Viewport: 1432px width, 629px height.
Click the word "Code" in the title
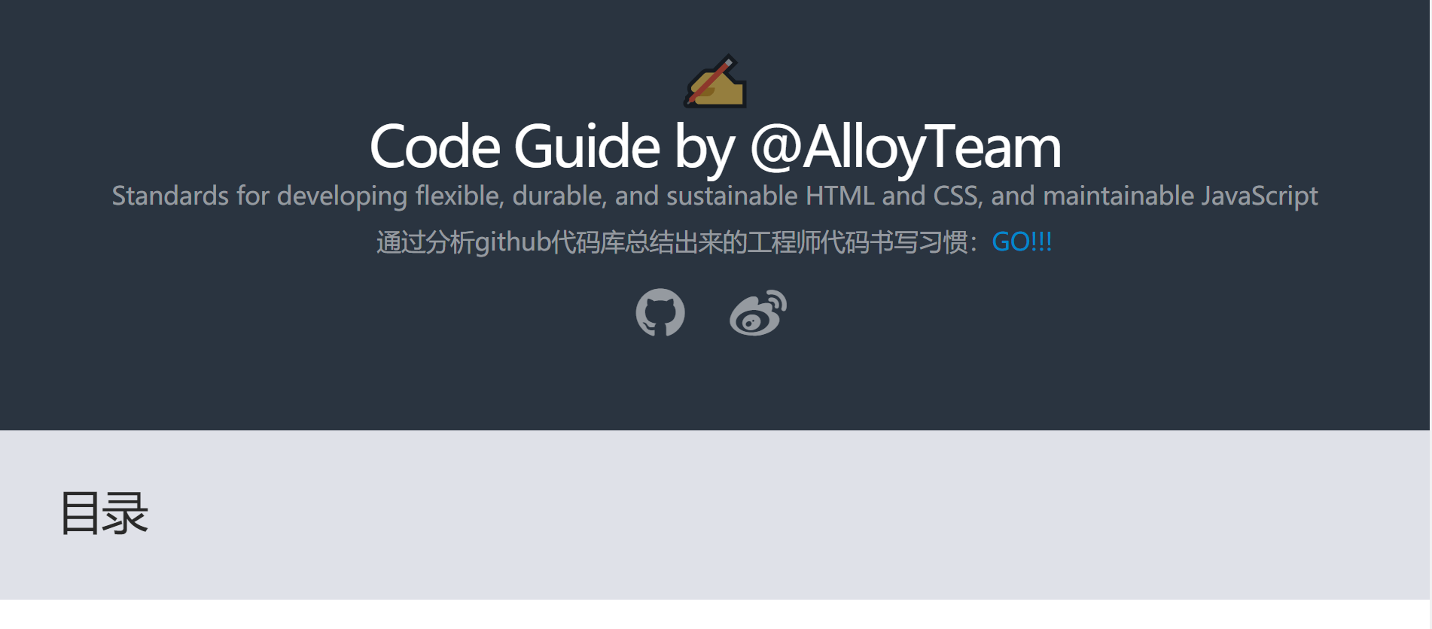pyautogui.click(x=434, y=147)
